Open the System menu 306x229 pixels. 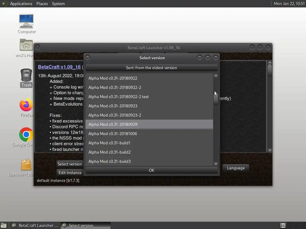tap(58, 4)
